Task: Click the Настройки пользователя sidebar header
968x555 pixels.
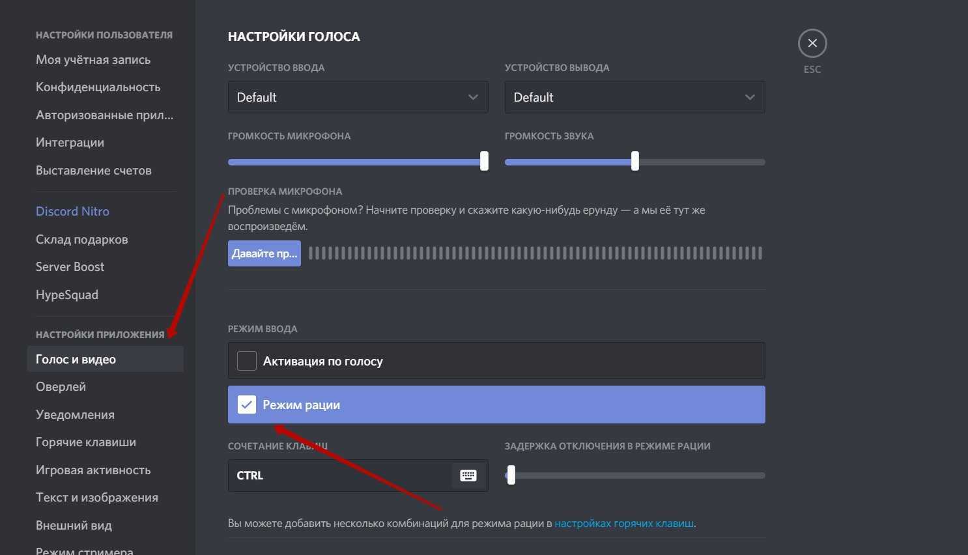Action: pos(104,35)
